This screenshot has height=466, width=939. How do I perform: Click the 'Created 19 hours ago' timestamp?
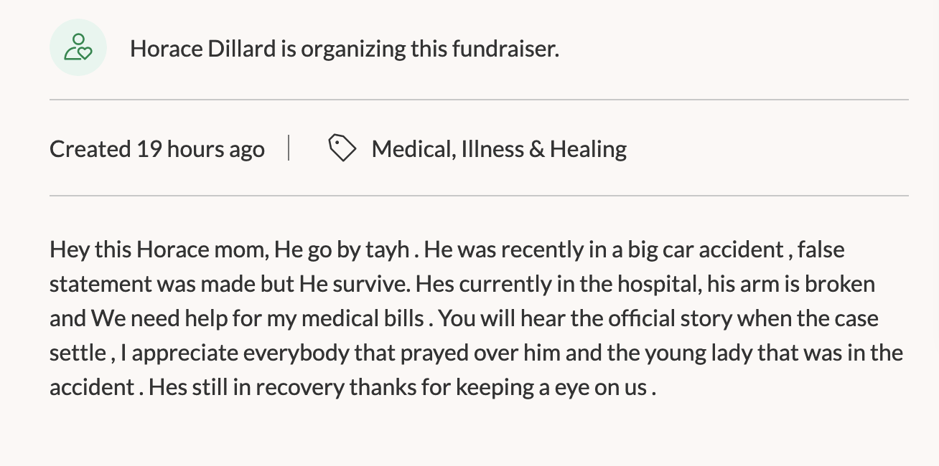point(157,149)
